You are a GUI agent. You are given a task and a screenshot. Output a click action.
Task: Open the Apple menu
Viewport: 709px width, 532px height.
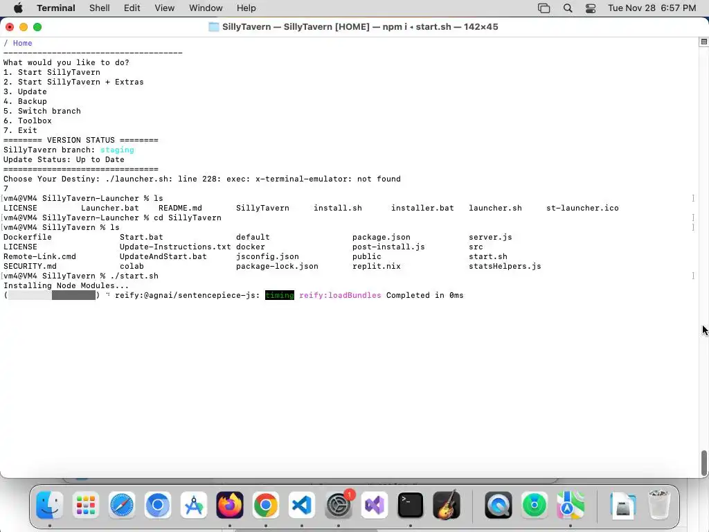(18, 8)
